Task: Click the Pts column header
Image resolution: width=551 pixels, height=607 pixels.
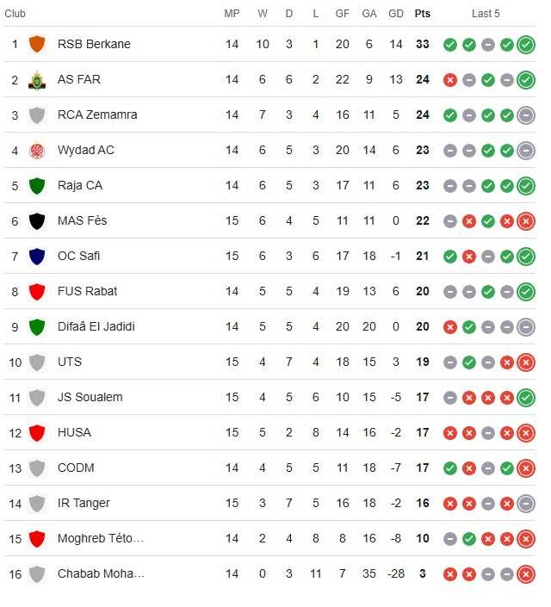Action: (423, 14)
